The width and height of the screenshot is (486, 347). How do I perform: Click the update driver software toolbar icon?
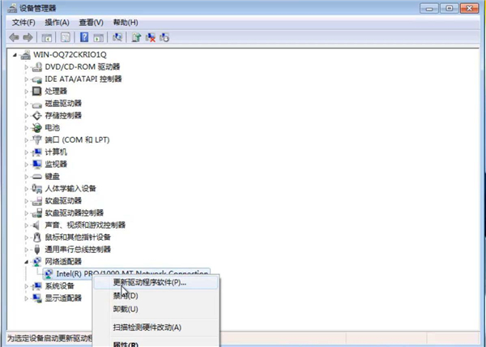click(137, 37)
